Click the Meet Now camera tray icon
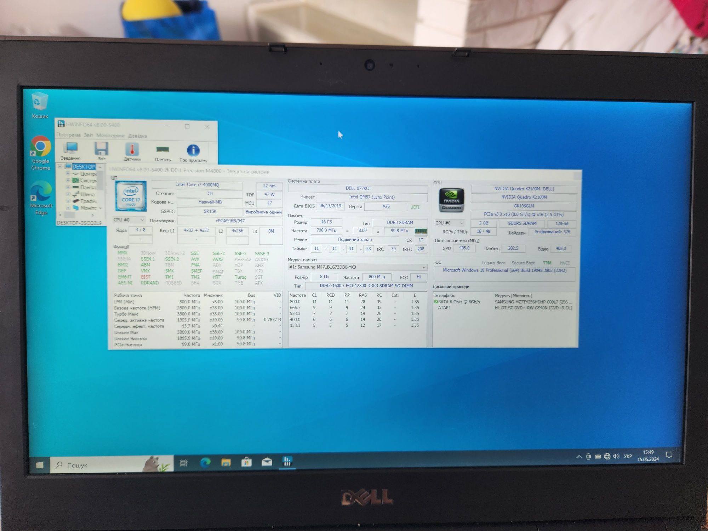This screenshot has width=708, height=531. point(588,457)
